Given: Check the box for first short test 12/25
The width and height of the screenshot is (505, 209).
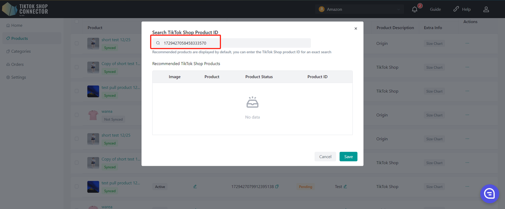Looking at the screenshot, I should (x=77, y=43).
